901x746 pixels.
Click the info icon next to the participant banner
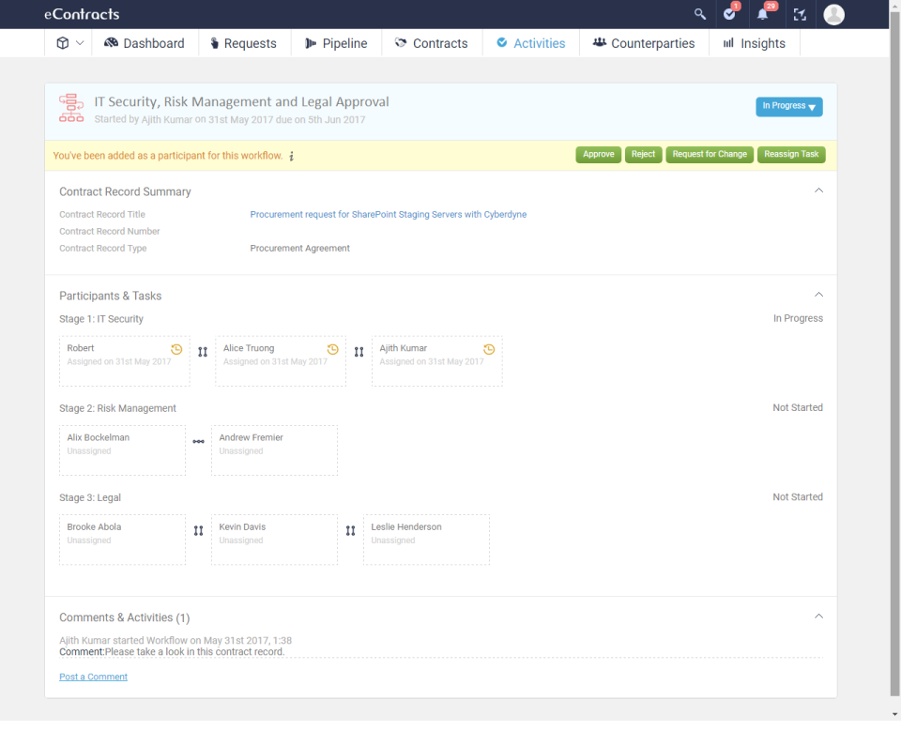tap(291, 156)
